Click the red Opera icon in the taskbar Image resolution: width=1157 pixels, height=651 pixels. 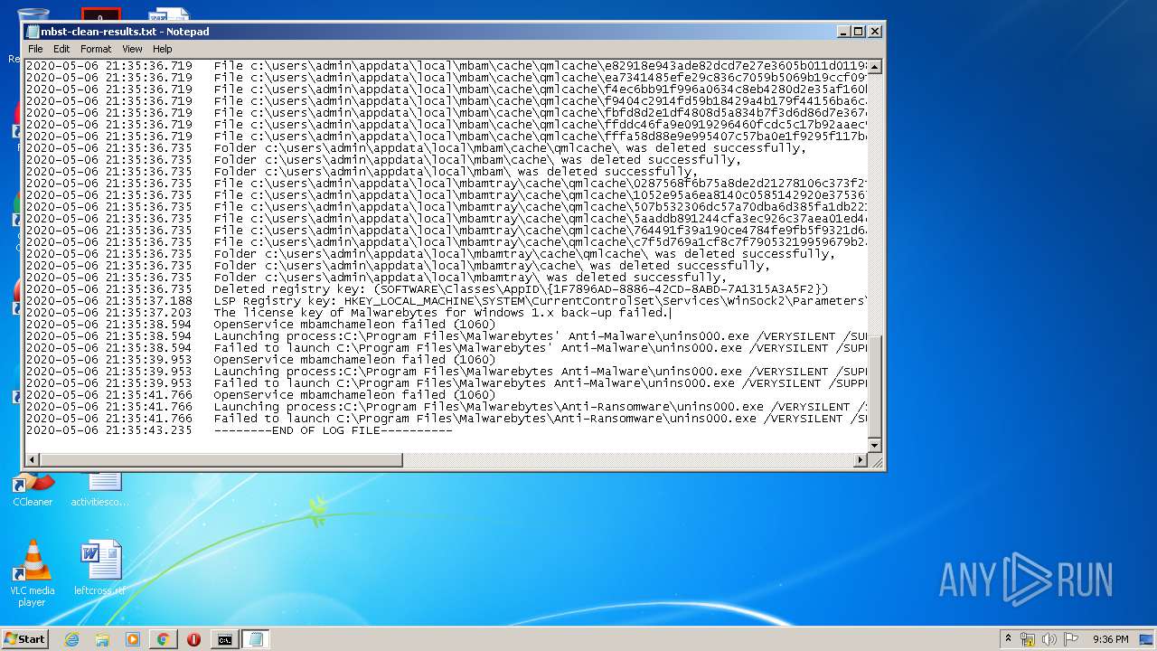[x=193, y=639]
